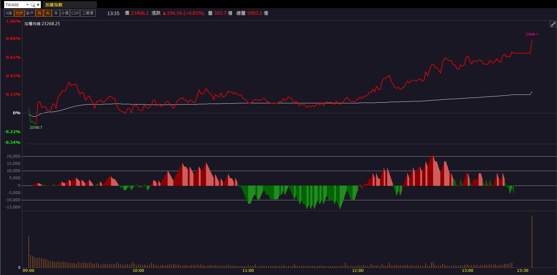Click the 加權均線 23268.25 legend text
The height and width of the screenshot is (275, 557).
(42, 24)
